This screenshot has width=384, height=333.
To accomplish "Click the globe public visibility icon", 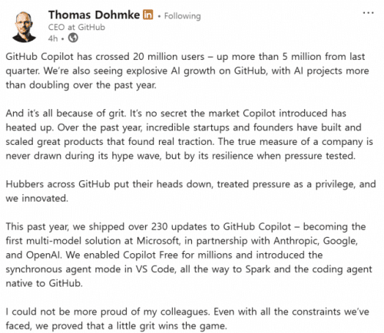I will tap(73, 38).
